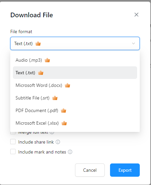Click crown icon beside Microsoft Word (.docx)
The width and height of the screenshot is (151, 185).
[x=67, y=85]
